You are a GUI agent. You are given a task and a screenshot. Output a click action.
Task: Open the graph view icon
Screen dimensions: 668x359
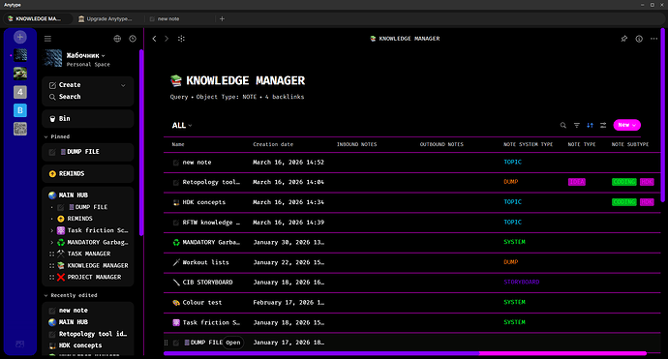click(x=181, y=39)
